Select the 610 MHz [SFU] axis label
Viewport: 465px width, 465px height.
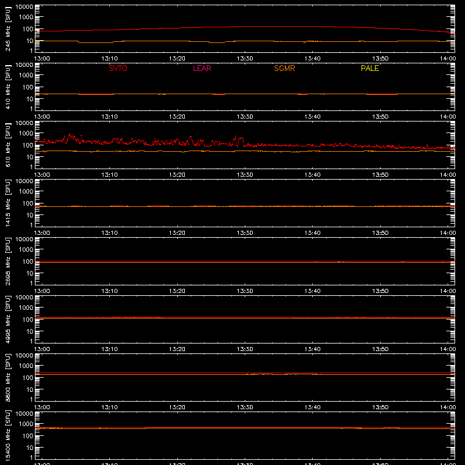8,145
